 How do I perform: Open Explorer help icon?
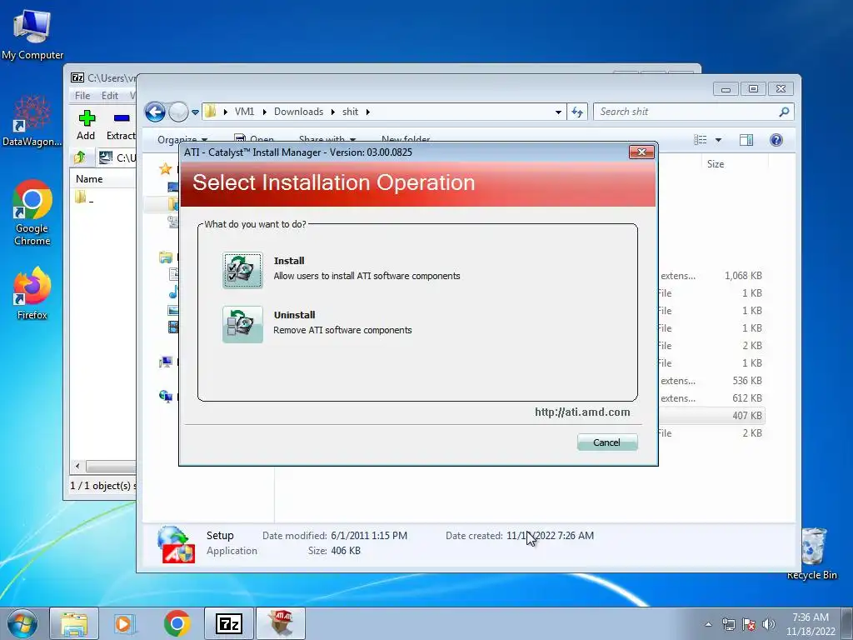tap(776, 140)
